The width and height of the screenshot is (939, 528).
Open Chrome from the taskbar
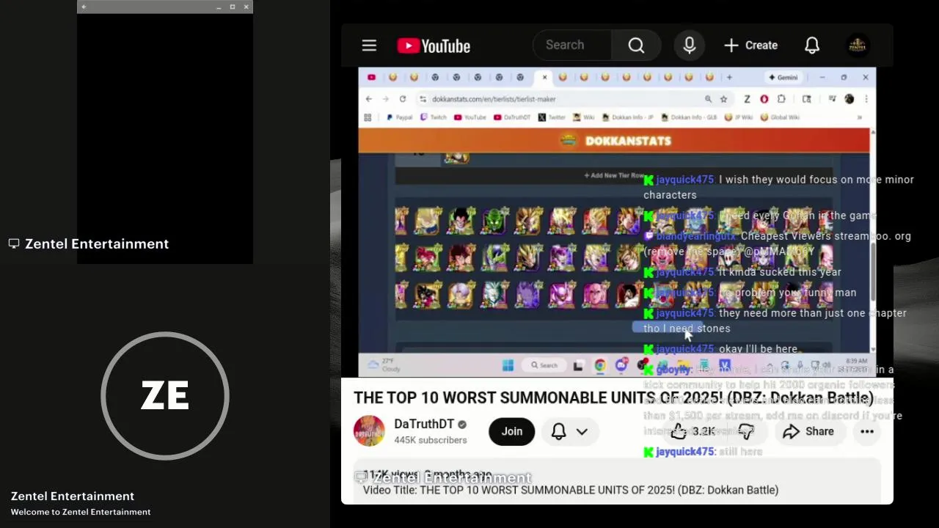599,365
